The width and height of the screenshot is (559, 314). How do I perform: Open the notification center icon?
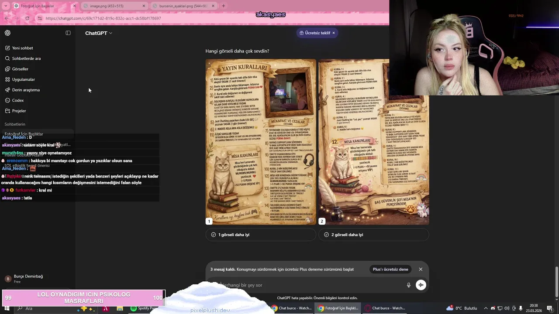tap(549, 308)
